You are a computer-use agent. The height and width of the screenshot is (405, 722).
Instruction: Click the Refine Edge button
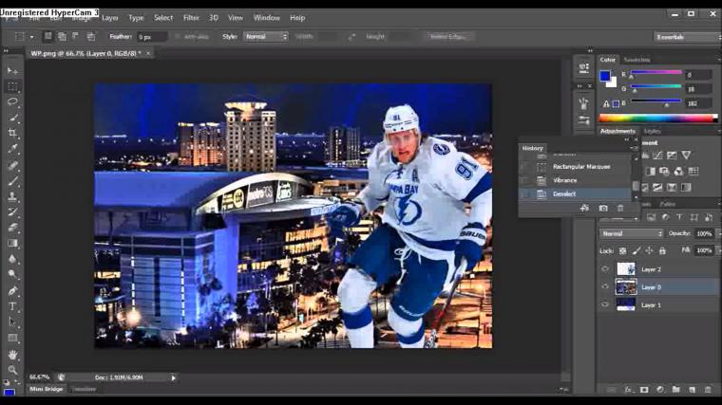click(448, 36)
